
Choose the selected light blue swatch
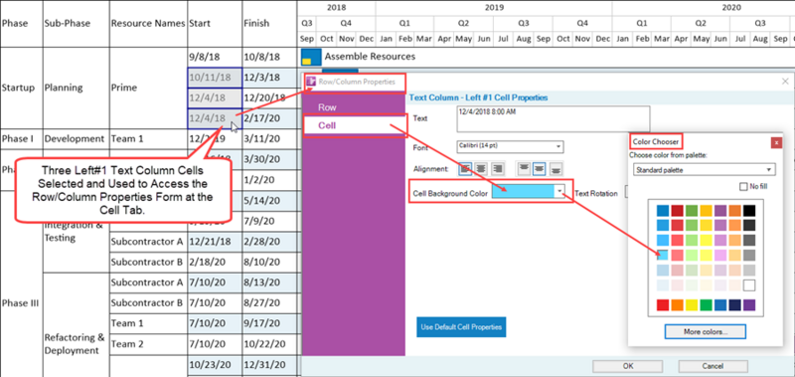[662, 256]
